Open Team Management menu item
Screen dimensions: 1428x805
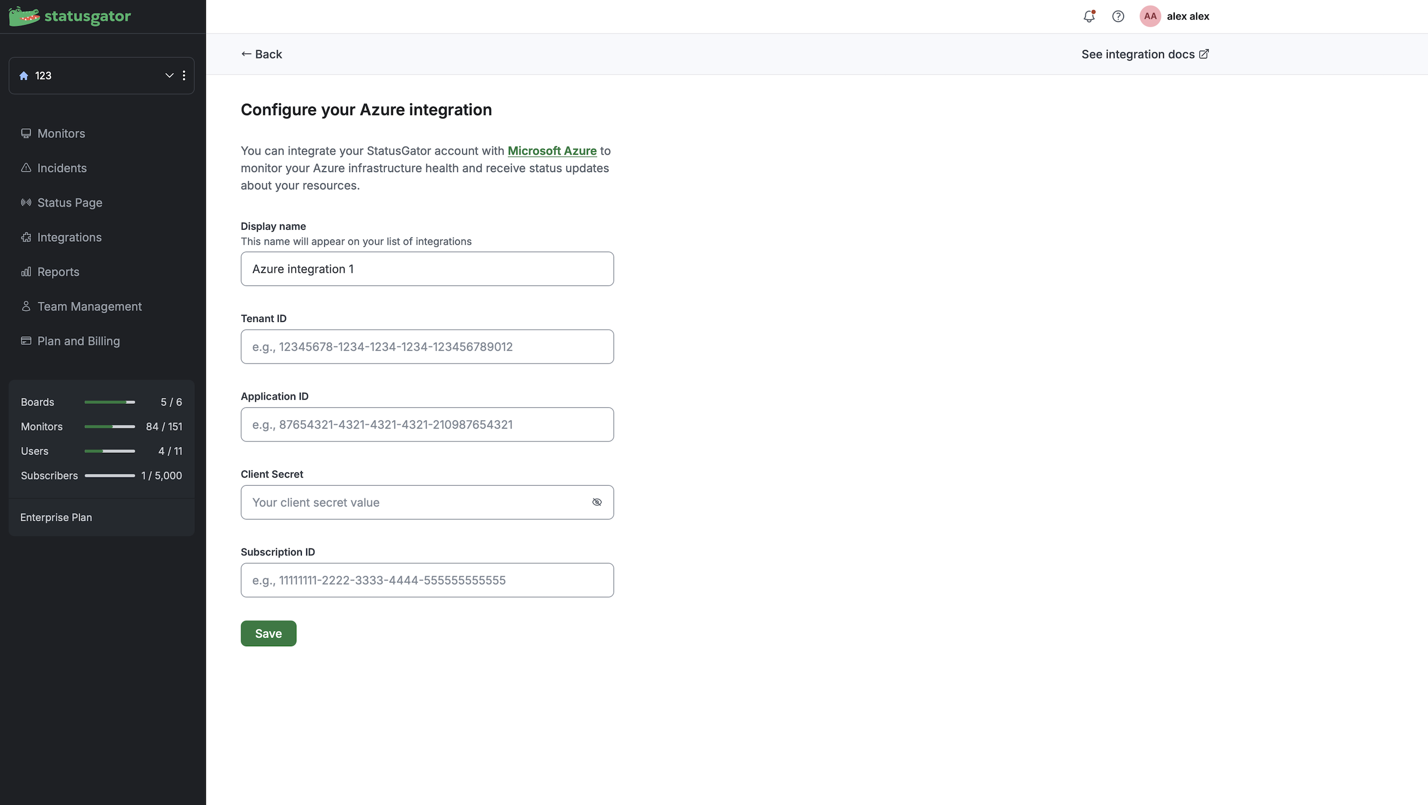[90, 307]
